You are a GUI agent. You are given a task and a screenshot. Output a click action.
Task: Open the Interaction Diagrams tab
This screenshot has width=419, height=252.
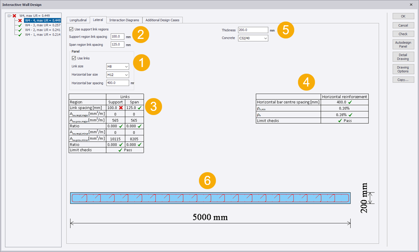[x=124, y=20]
